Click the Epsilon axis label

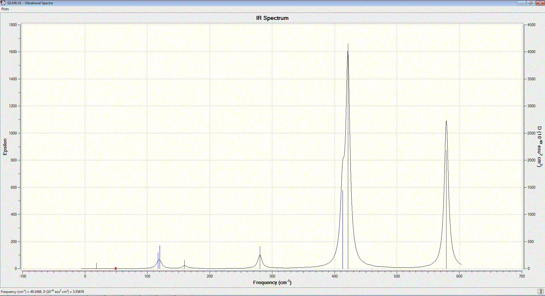pyautogui.click(x=5, y=147)
